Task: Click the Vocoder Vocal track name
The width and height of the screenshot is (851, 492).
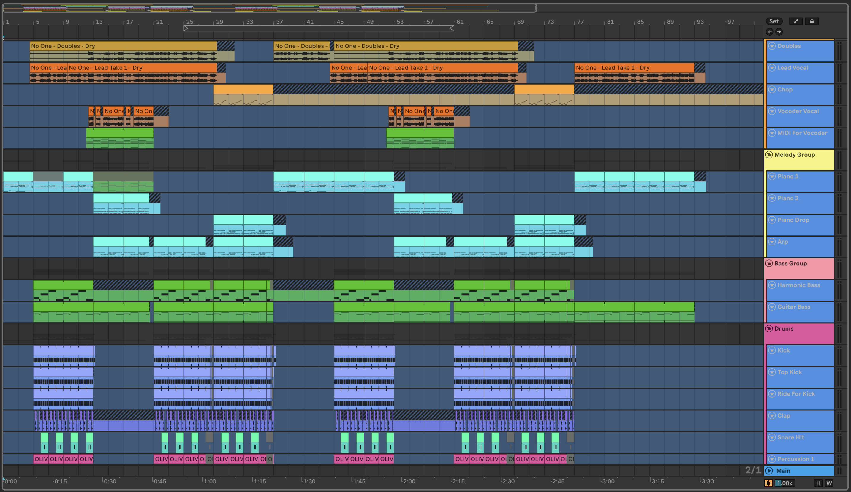Action: [x=798, y=111]
